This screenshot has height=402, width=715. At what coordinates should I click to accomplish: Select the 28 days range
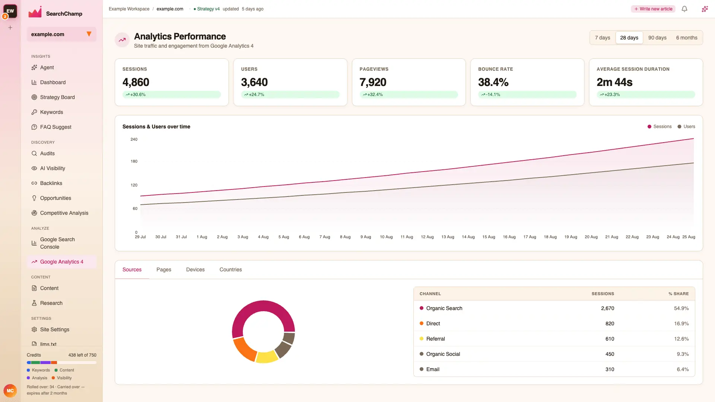(x=629, y=38)
